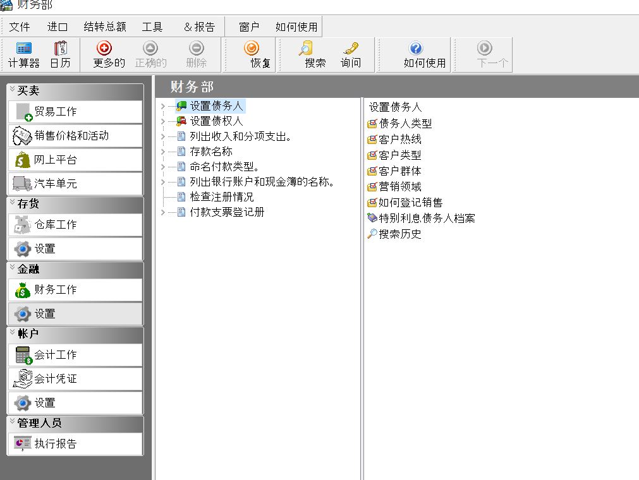The height and width of the screenshot is (480, 639).
Task: Expand the 设置债务人 tree node
Action: point(162,106)
